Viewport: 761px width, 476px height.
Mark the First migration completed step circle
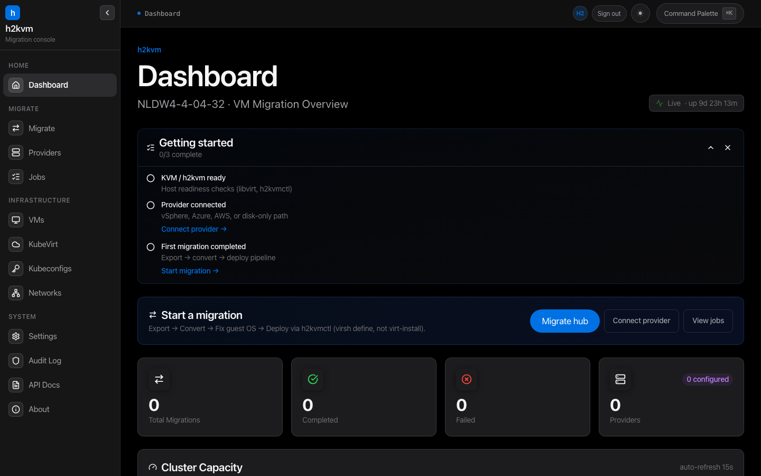tap(151, 247)
